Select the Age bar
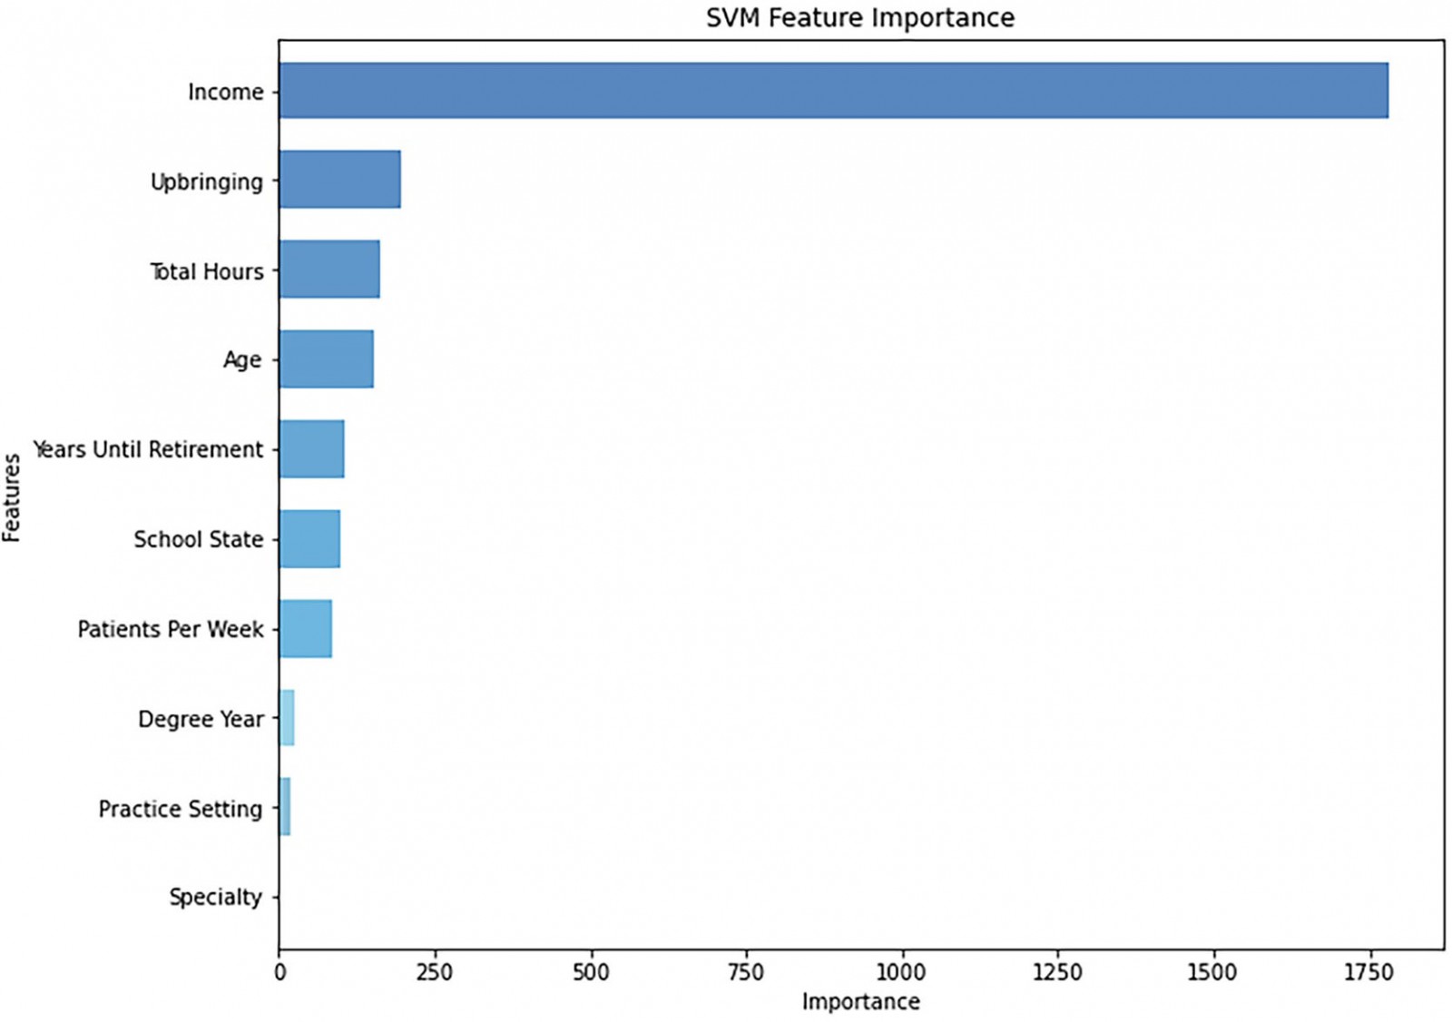 (326, 359)
